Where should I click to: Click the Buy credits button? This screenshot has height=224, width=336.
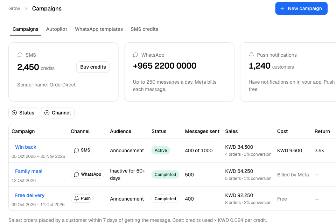point(93,67)
